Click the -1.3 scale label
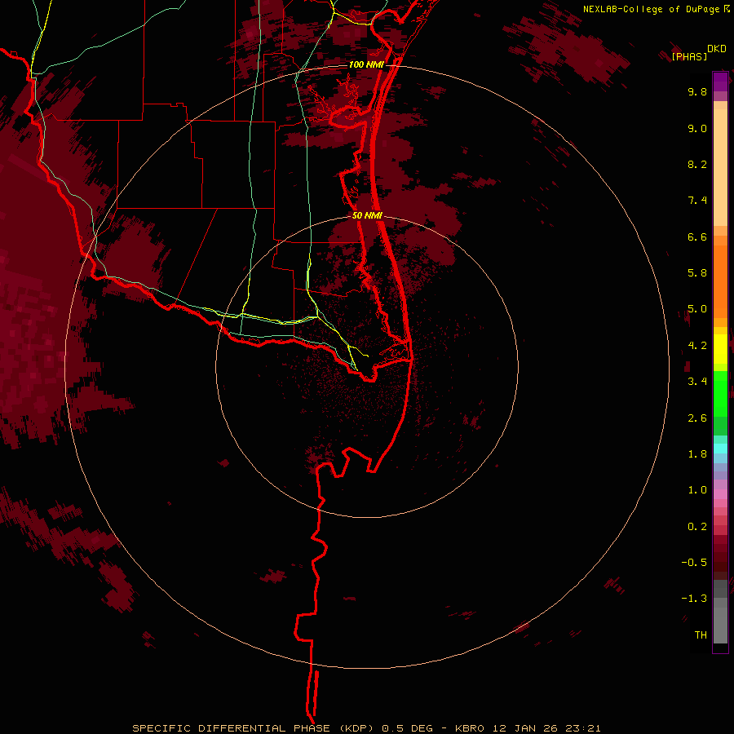Viewport: 734px width, 734px height. (x=694, y=599)
